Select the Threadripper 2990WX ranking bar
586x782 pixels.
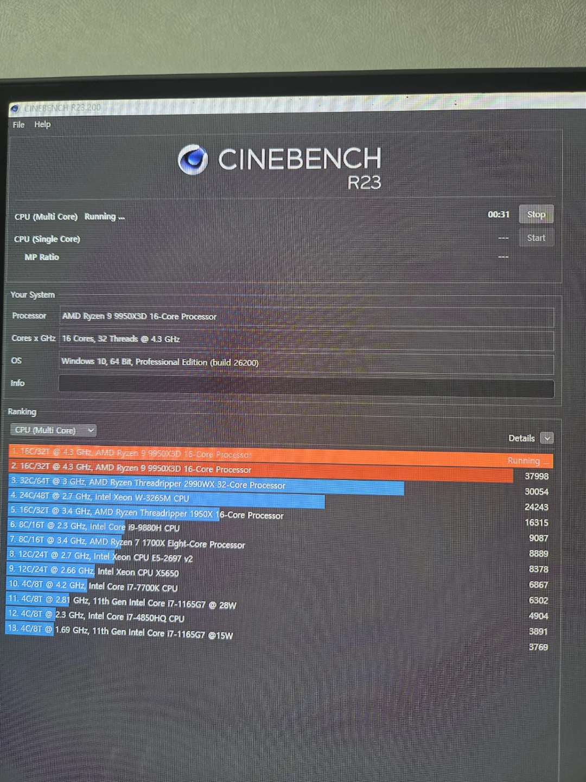point(206,484)
